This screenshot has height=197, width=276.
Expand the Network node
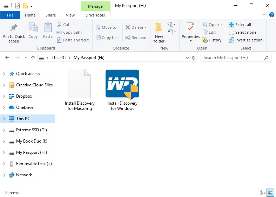tap(4, 175)
